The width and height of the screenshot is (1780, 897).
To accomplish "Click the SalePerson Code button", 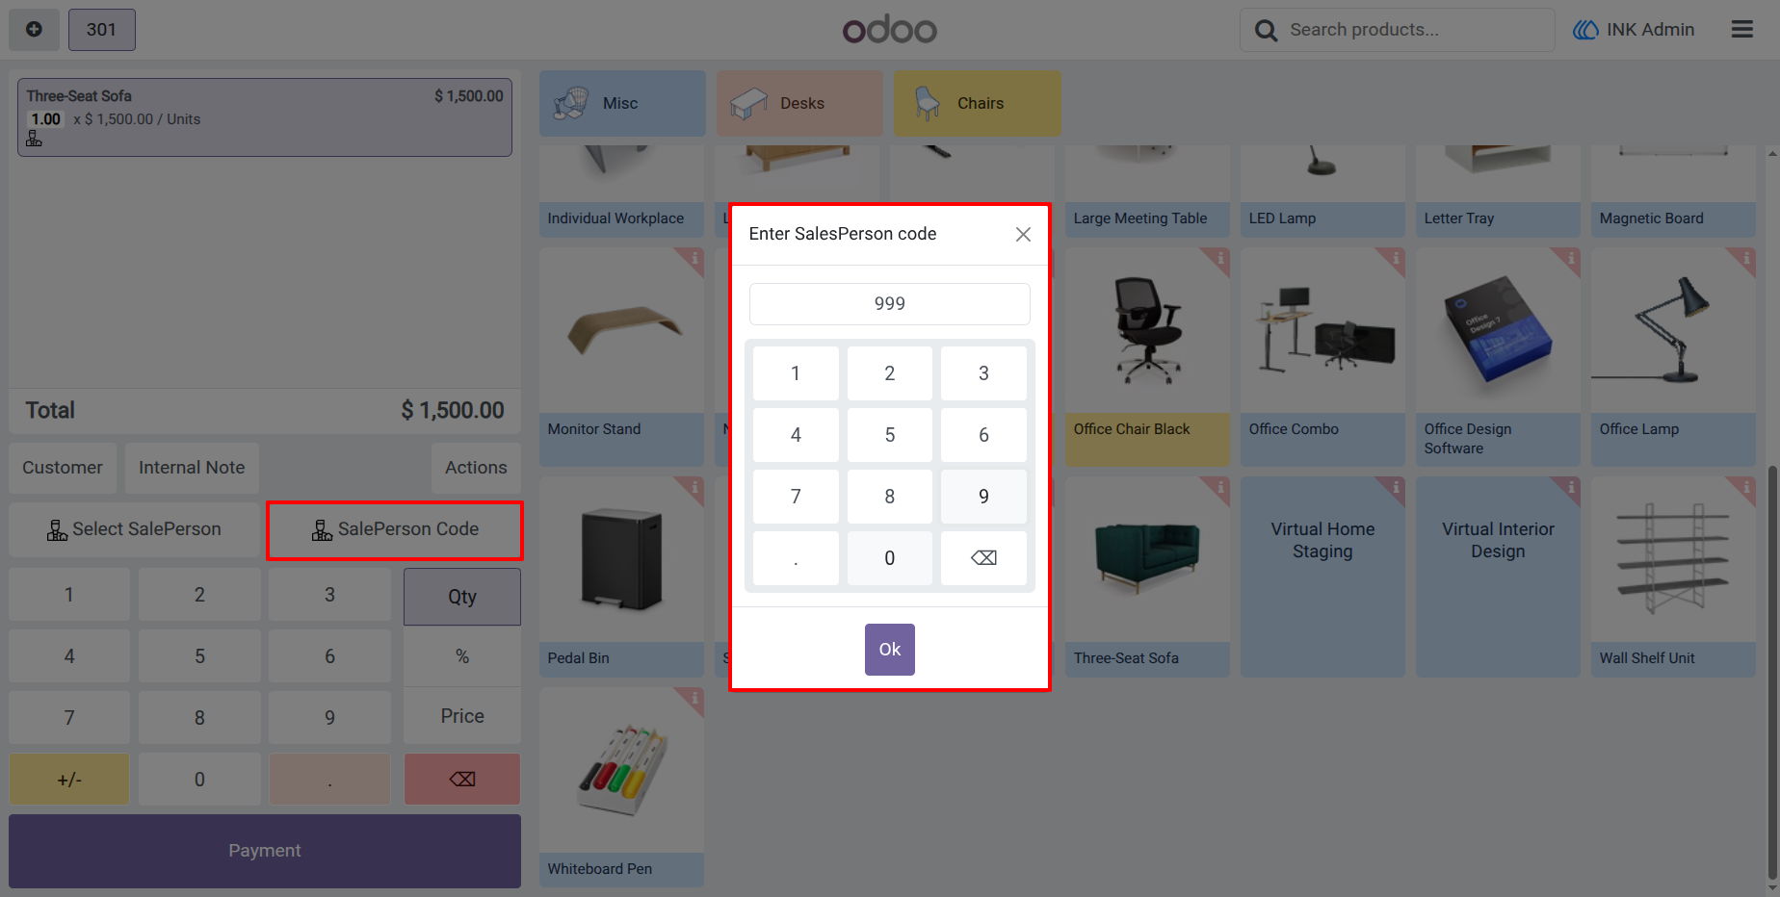I will click(x=395, y=529).
